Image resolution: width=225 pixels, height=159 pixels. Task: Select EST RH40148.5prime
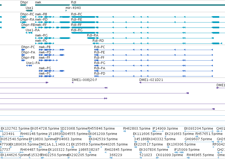(x=34, y=134)
